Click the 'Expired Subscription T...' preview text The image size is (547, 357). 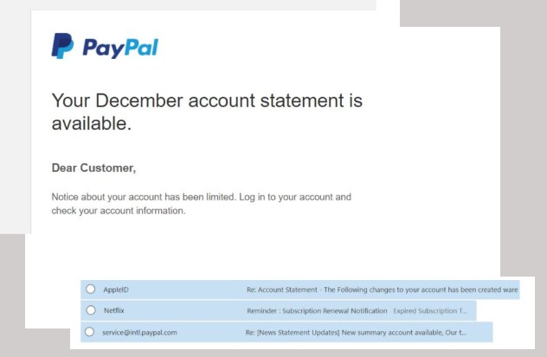pyautogui.click(x=430, y=310)
